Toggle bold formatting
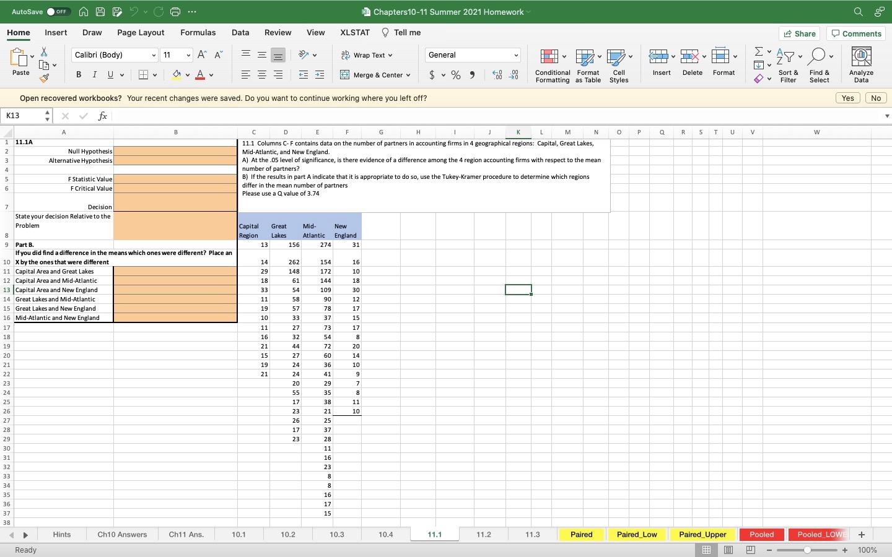This screenshot has height=557, width=892. (x=79, y=75)
